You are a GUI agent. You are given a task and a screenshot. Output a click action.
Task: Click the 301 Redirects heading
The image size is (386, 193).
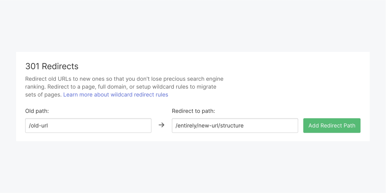tap(52, 66)
